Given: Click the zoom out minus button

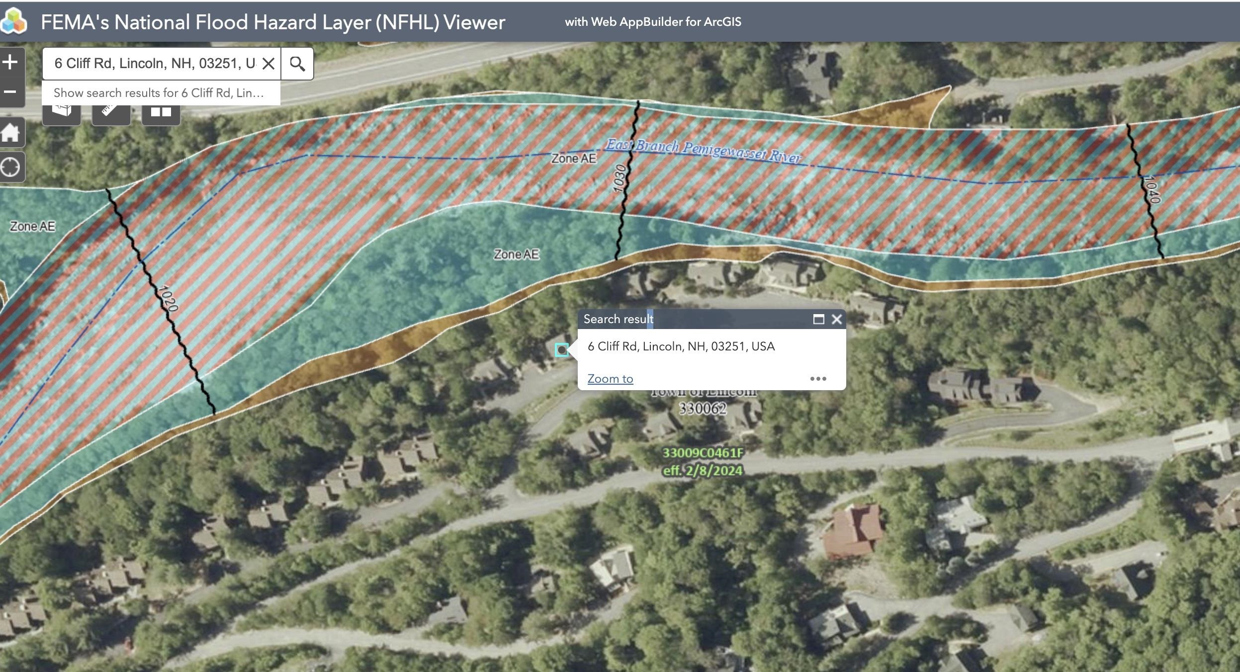Looking at the screenshot, I should pos(10,92).
